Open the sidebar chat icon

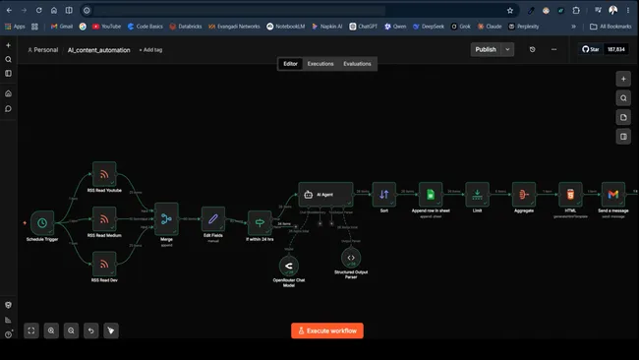click(x=8, y=109)
